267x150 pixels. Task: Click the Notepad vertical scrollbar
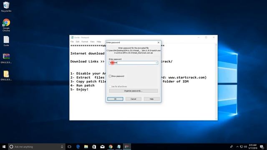[x=216, y=82]
